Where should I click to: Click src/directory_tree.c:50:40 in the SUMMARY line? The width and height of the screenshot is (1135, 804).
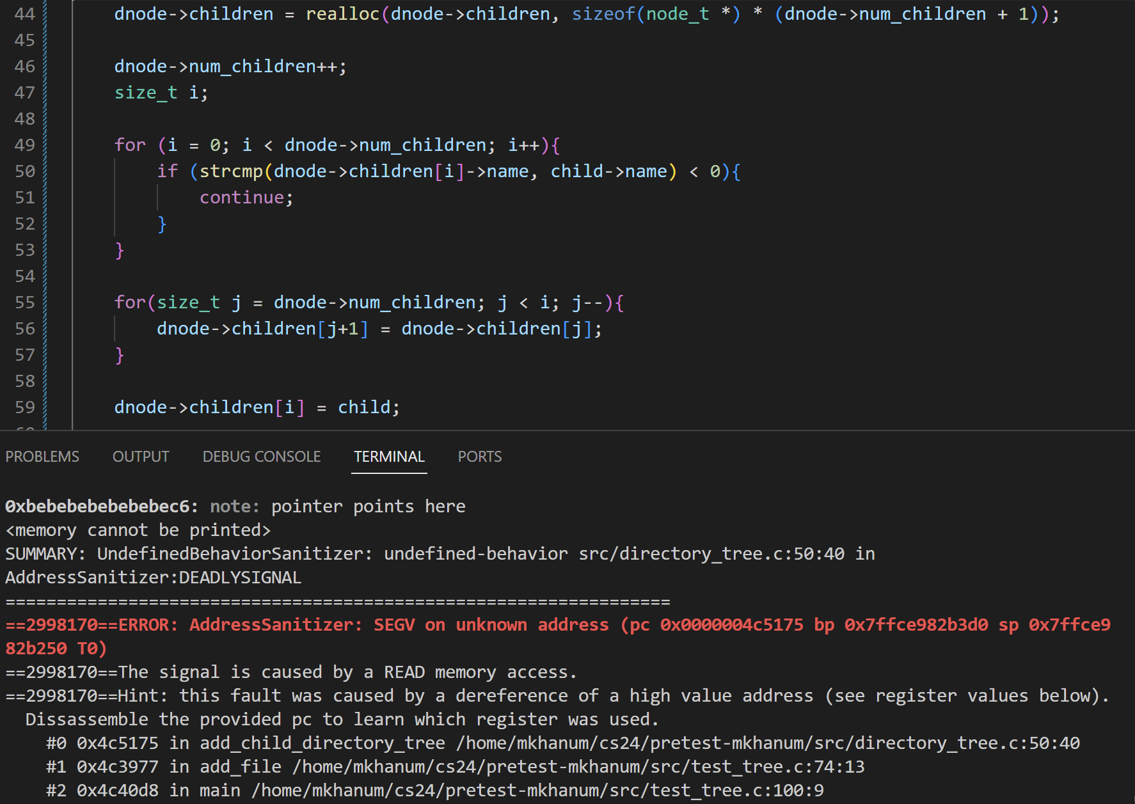(711, 554)
